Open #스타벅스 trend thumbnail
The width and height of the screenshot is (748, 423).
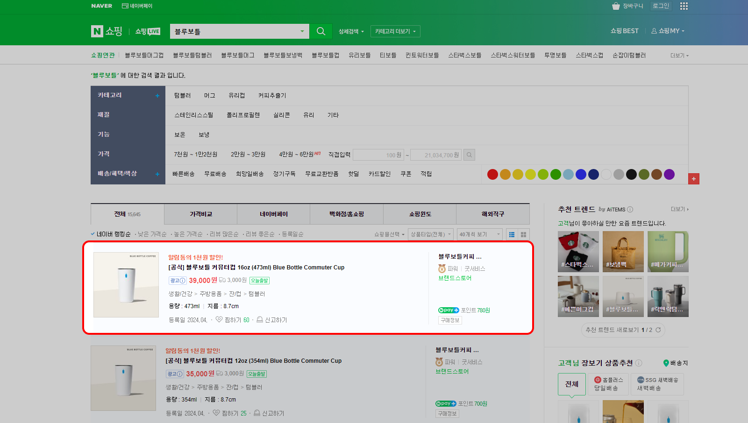coord(578,252)
